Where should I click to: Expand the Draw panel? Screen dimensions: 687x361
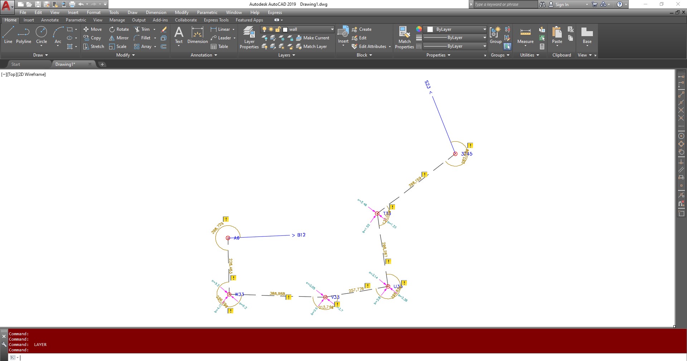[x=40, y=55]
